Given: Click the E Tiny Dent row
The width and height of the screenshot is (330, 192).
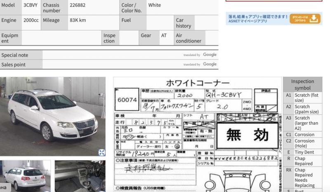Looking at the screenshot, I should pyautogui.click(x=302, y=152).
